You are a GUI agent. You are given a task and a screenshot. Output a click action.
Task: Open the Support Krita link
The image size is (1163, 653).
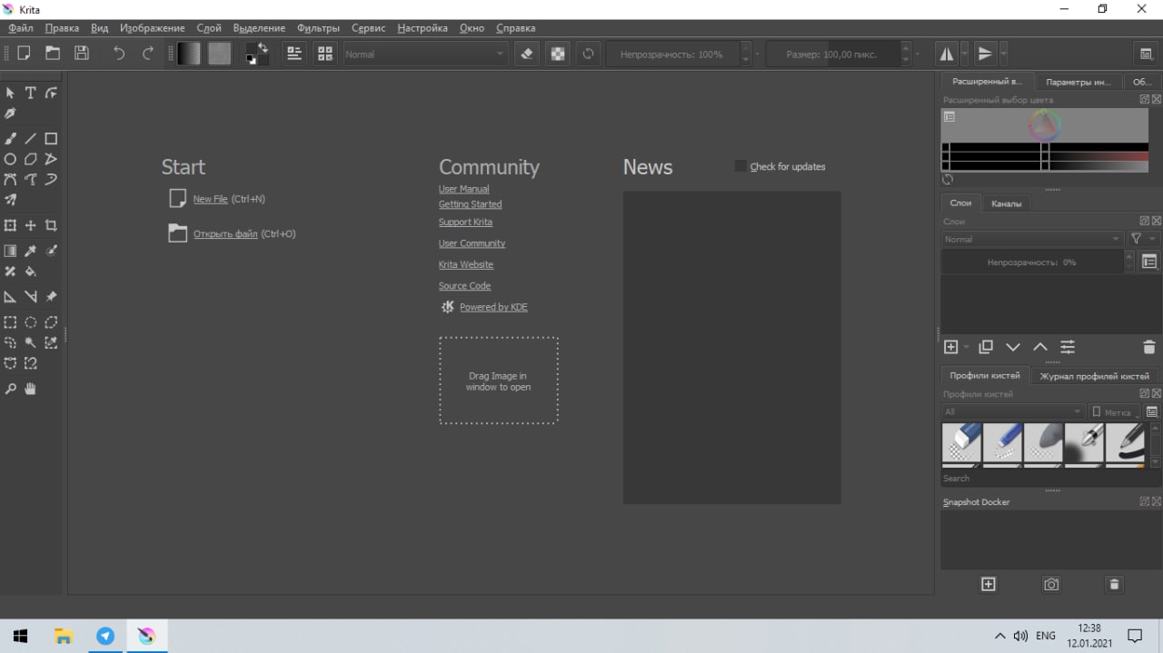pyautogui.click(x=465, y=222)
